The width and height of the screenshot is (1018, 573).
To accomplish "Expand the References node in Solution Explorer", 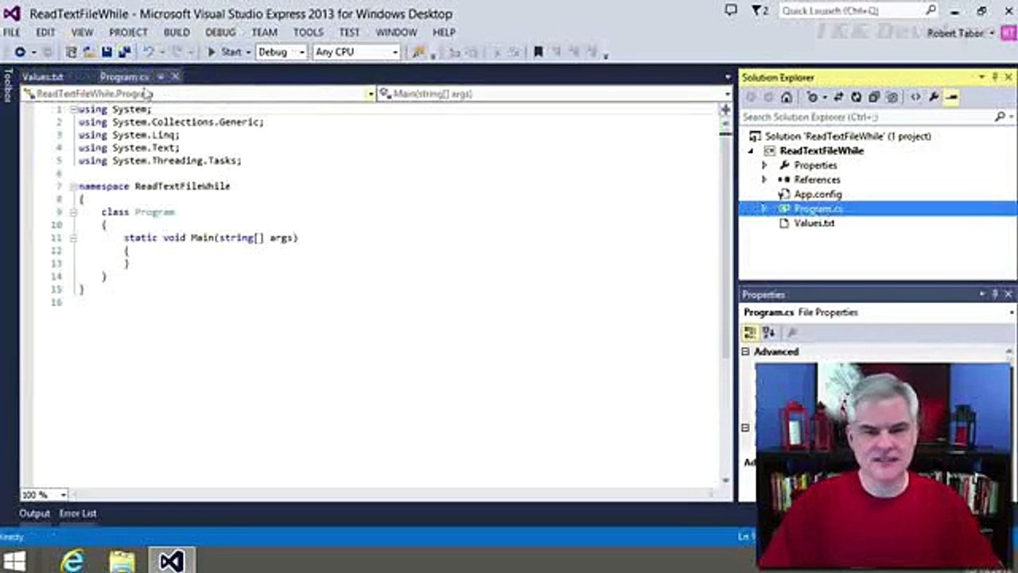I will 764,180.
